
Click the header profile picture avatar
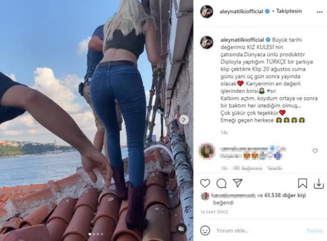(207, 11)
